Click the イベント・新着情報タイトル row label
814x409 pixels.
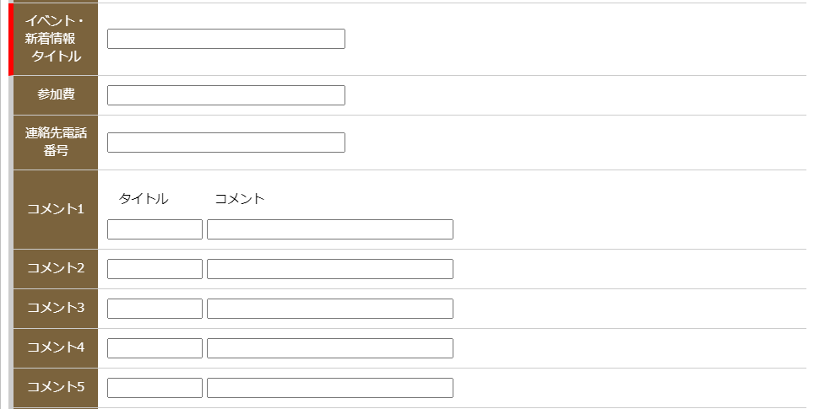(x=56, y=39)
